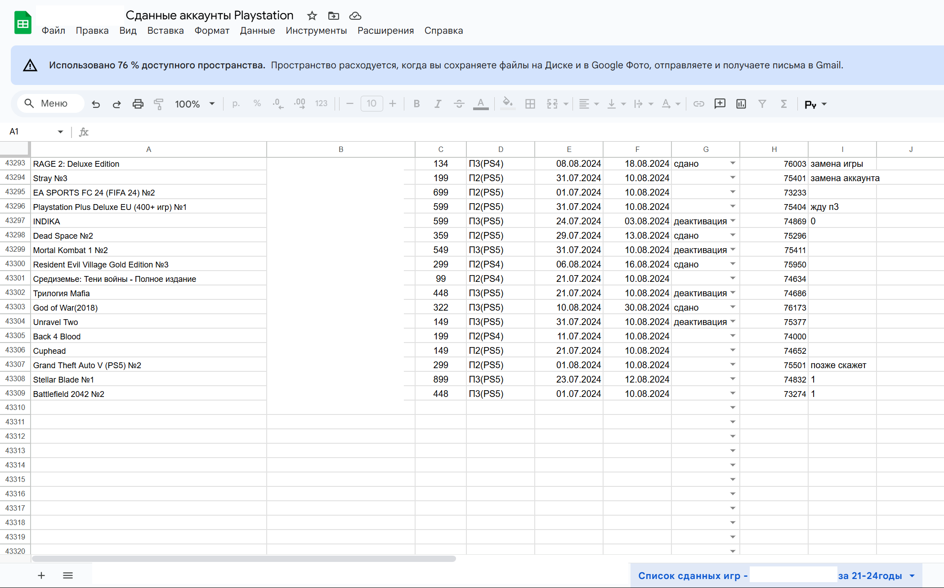Toggle bold formatting

pos(416,104)
